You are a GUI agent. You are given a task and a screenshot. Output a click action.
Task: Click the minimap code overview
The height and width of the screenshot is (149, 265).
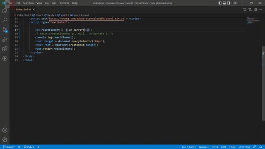[x=253, y=20]
